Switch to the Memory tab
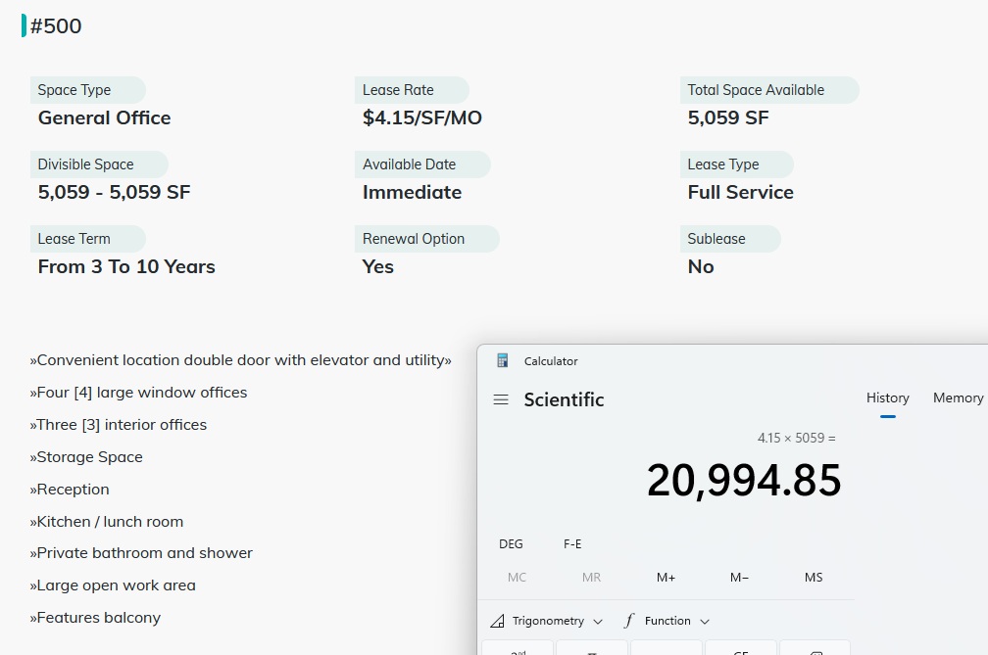This screenshot has height=655, width=988. [958, 398]
